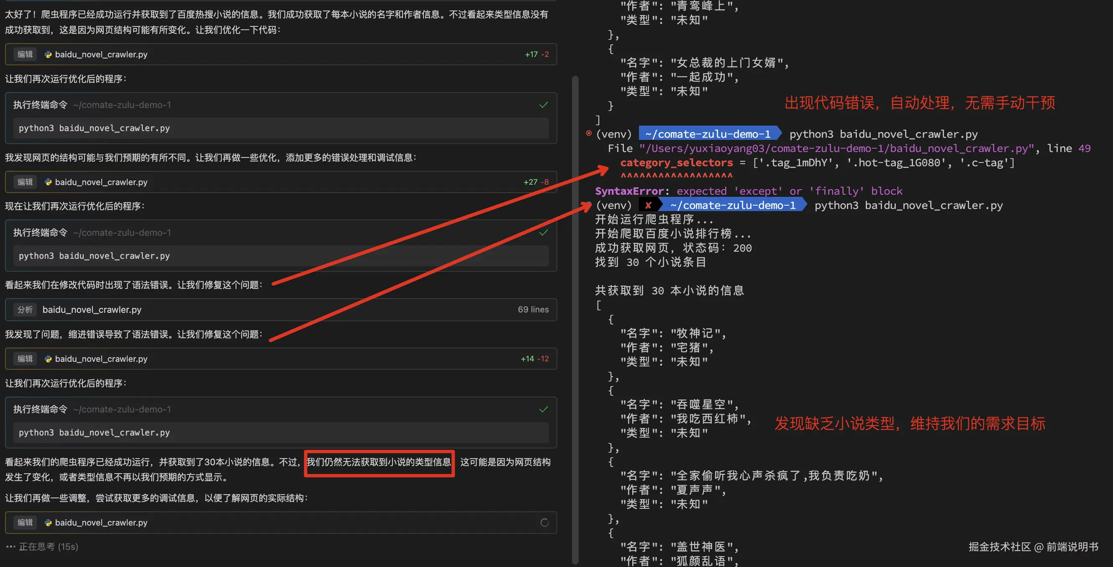Expand the 分析 baidu_novel_crawler.py 69 lines card
This screenshot has width=1113, height=567.
[x=281, y=309]
